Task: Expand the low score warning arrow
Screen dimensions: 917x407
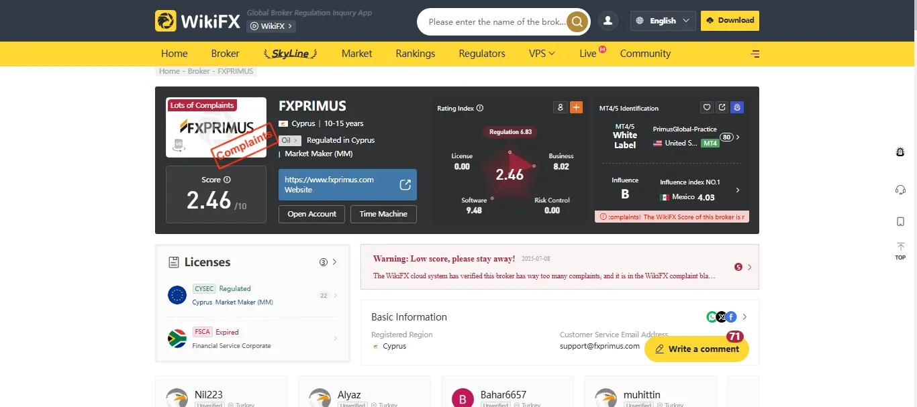Action: 749,267
